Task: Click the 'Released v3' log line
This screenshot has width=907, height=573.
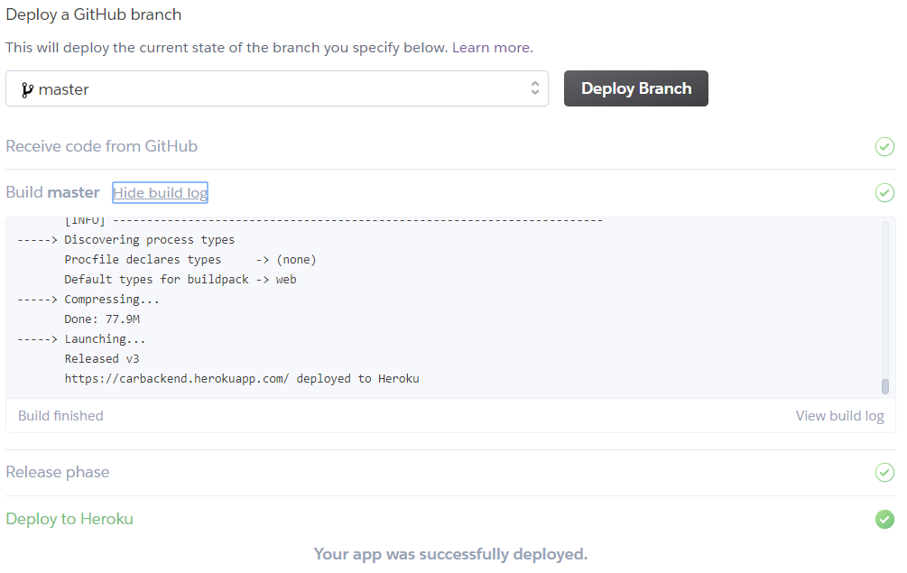Action: [x=102, y=359]
